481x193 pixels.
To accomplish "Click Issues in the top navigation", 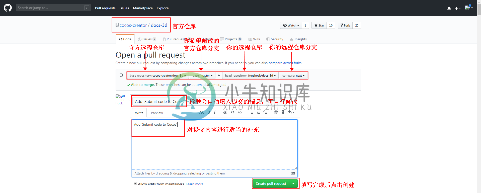I will pos(124,8).
